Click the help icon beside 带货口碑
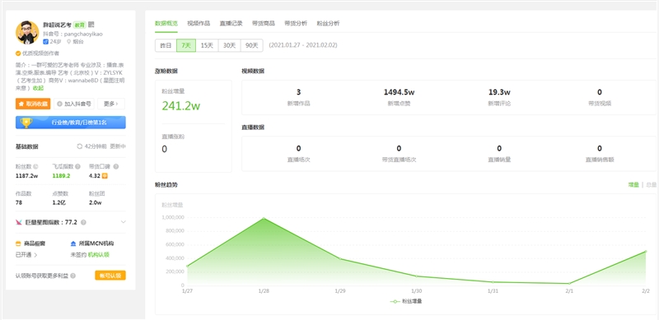Image resolution: width=659 pixels, height=320 pixels. tap(116, 167)
